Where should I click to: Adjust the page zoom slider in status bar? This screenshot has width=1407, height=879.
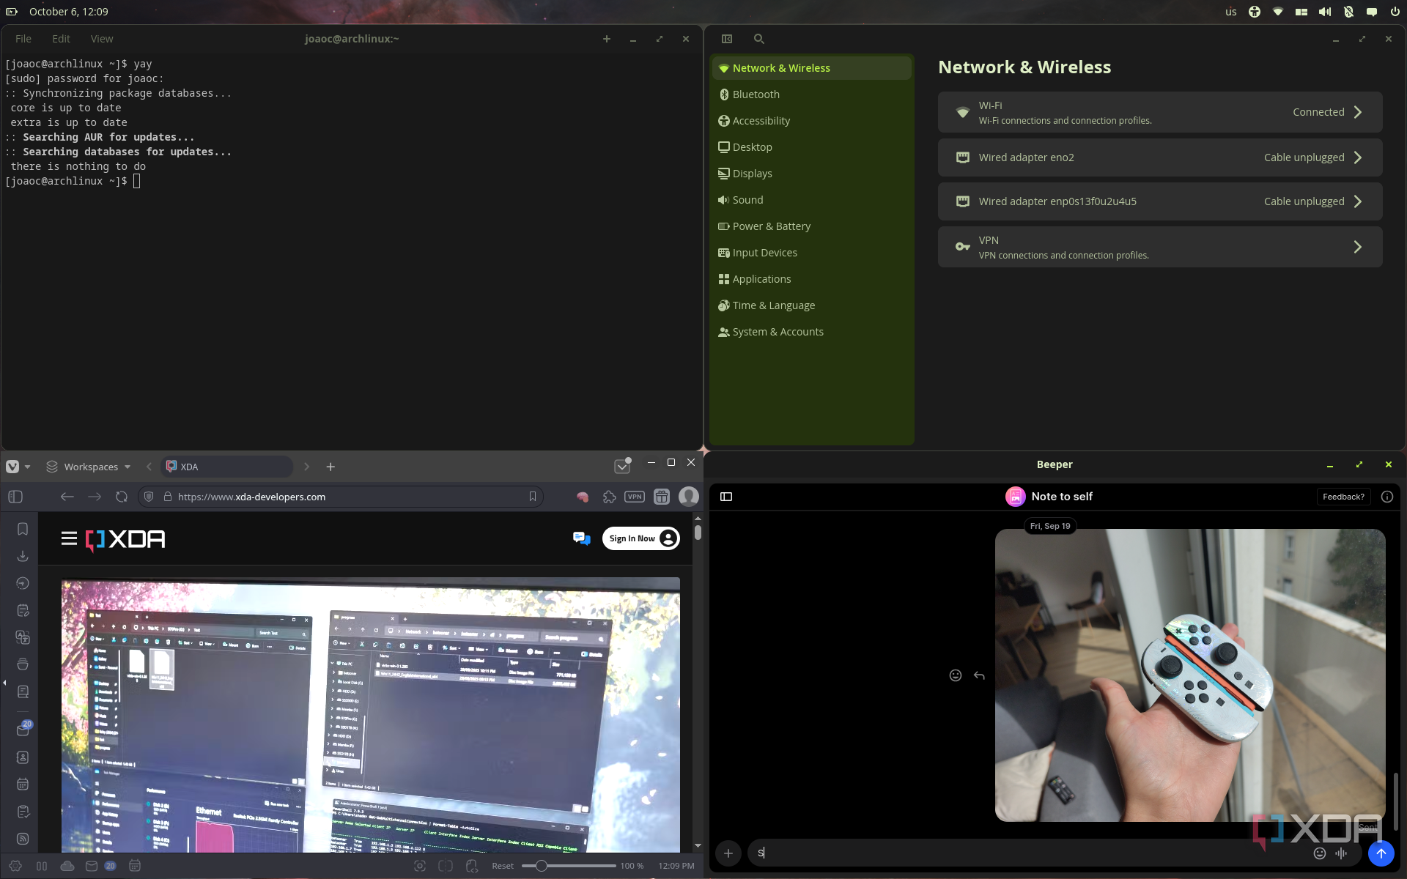pyautogui.click(x=569, y=866)
